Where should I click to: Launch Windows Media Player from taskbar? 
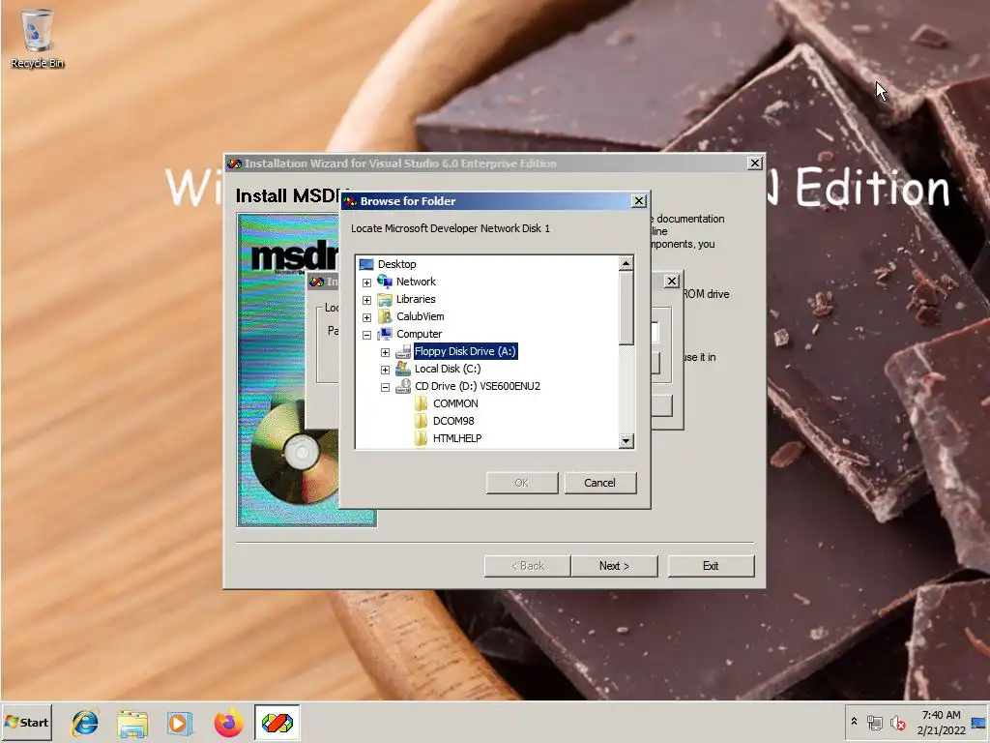point(180,723)
